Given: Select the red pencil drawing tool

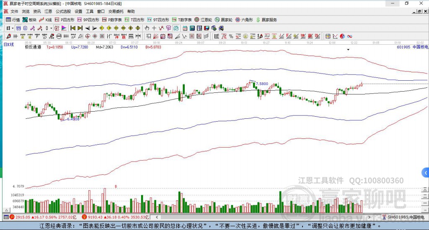Looking at the screenshot, I should tap(8, 36).
